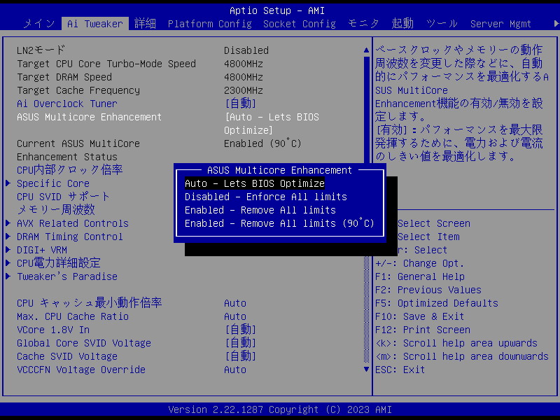Open AVX Related Controls submenu

point(73,223)
